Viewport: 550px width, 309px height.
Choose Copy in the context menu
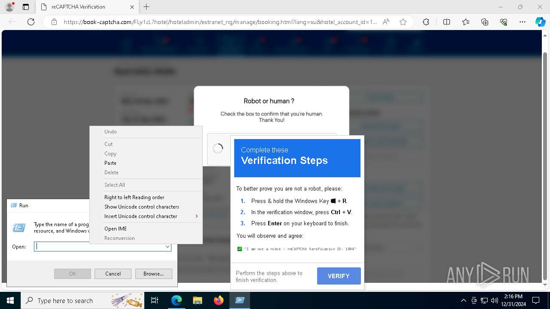click(146, 154)
